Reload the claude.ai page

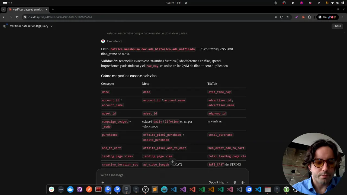tap(17, 17)
